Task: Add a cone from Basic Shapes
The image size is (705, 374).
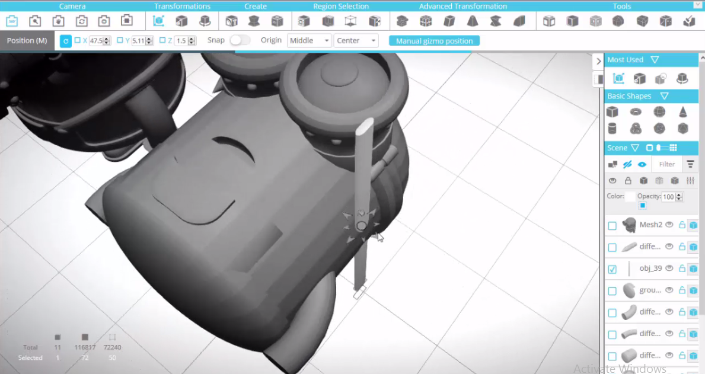Action: click(x=682, y=111)
